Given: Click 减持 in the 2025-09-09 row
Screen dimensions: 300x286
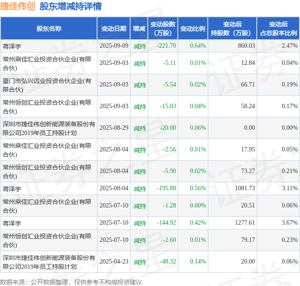Looking at the screenshot, I should coord(140,46).
